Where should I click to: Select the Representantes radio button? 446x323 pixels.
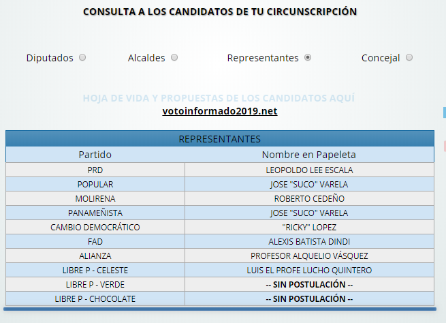pyautogui.click(x=308, y=57)
